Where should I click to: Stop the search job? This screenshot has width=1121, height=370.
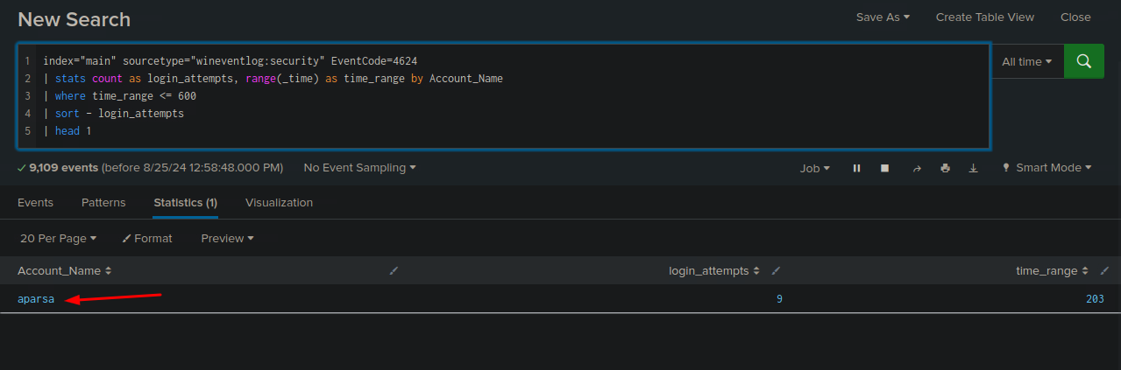(885, 168)
